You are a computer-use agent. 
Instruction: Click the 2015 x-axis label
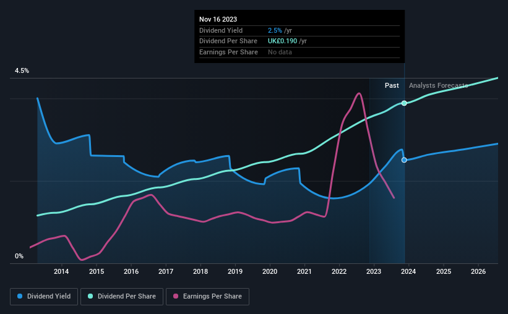tap(97, 271)
